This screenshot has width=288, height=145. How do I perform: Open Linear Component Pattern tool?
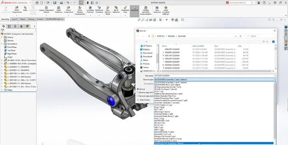pyautogui.click(x=46, y=10)
